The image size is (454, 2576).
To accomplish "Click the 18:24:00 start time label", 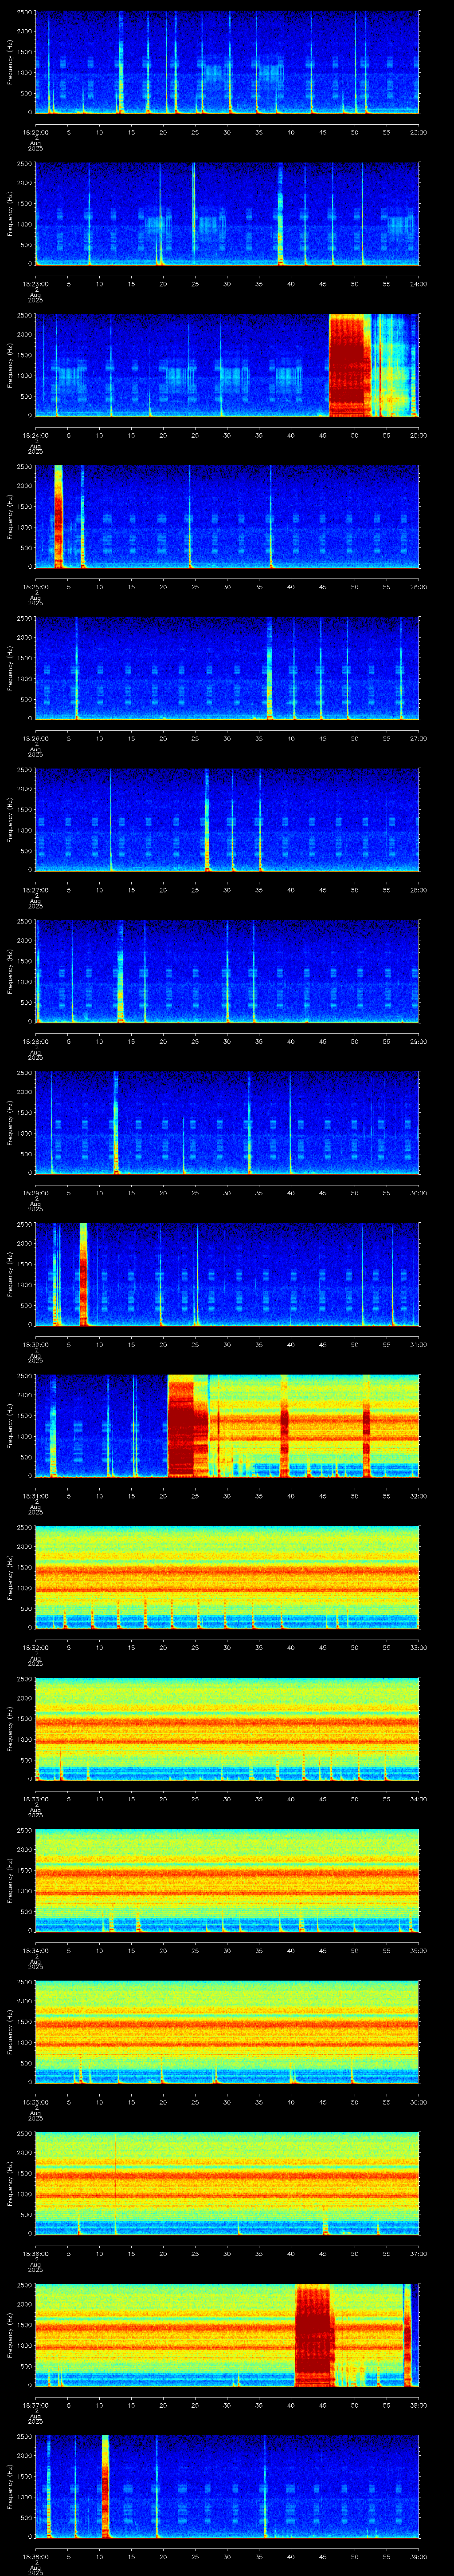I will 35,435.
